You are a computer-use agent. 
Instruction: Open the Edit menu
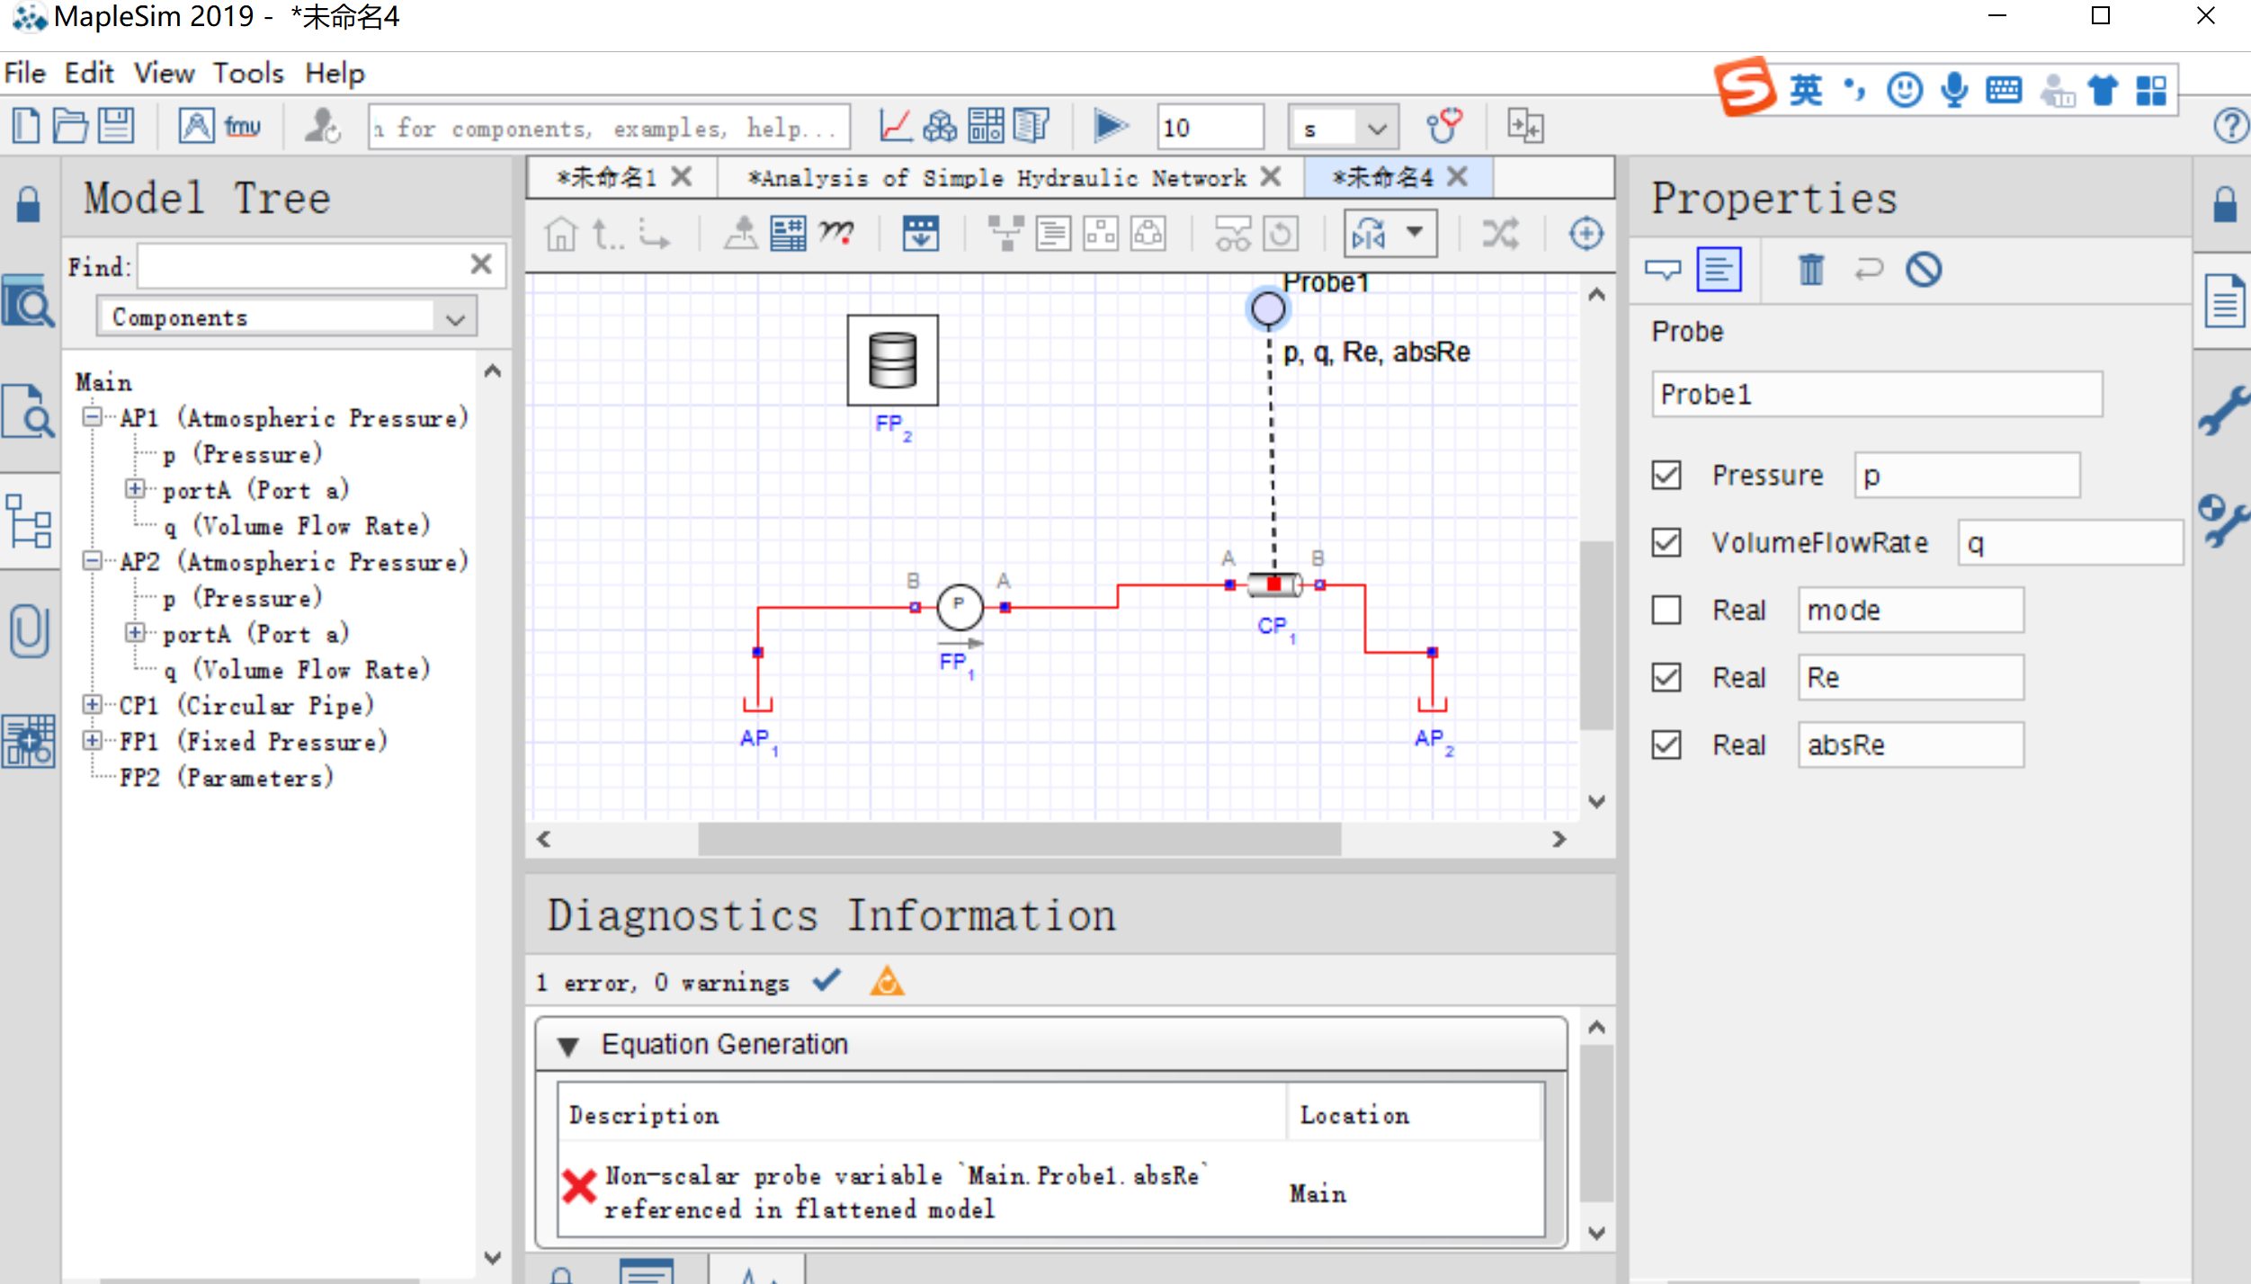(x=89, y=73)
